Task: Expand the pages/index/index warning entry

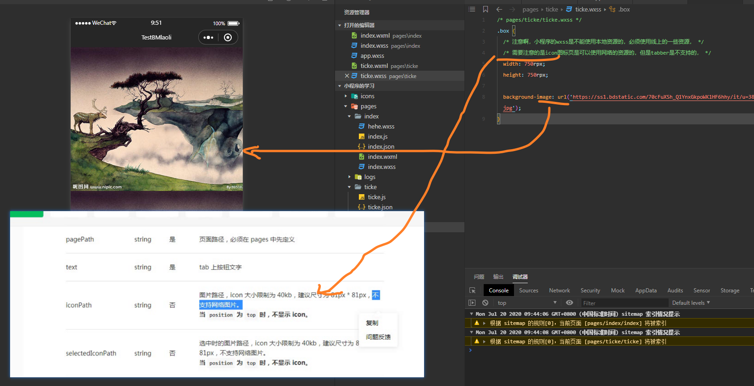Action: 484,323
